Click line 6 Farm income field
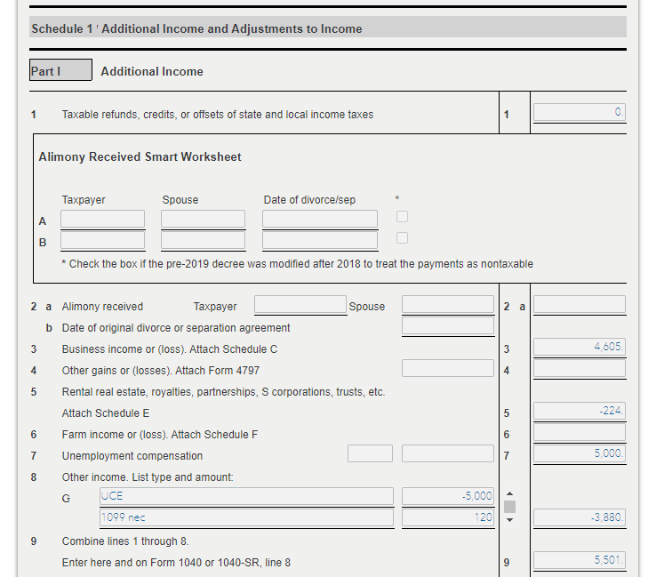The image size is (656, 577). pos(580,432)
